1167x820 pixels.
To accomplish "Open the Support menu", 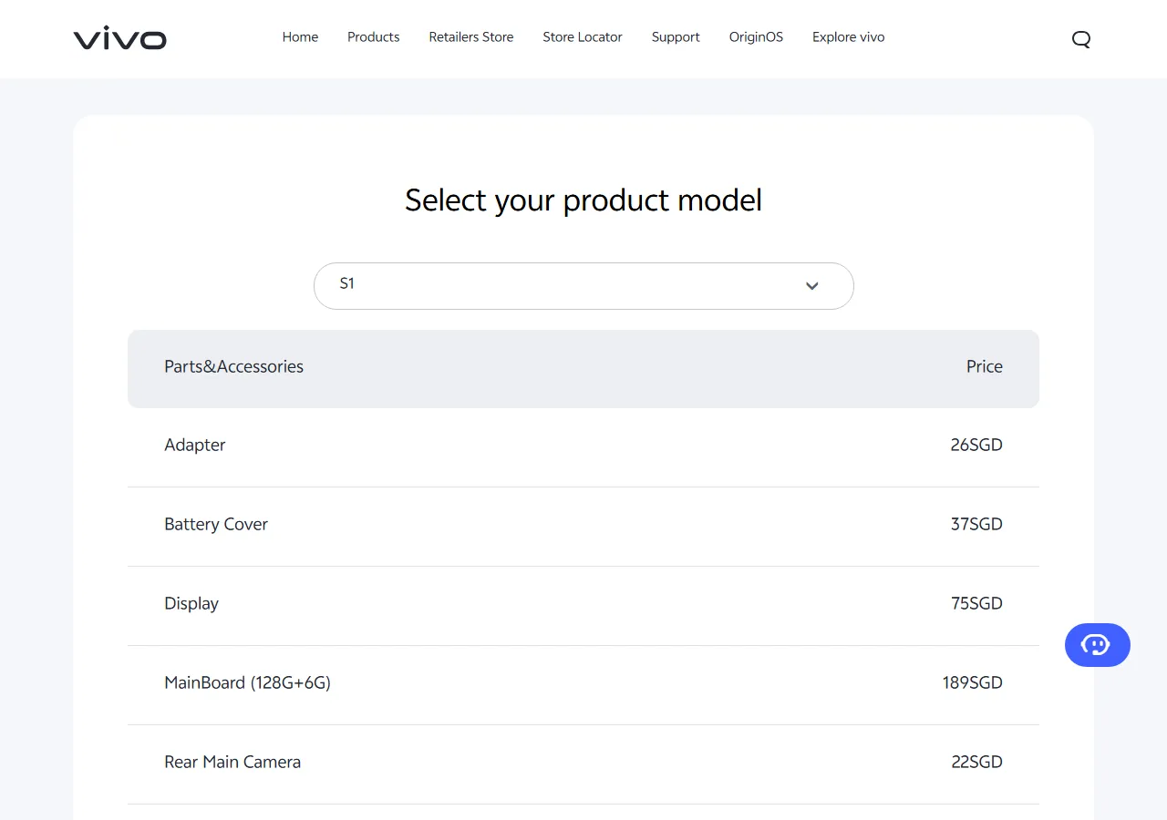I will pos(676,37).
